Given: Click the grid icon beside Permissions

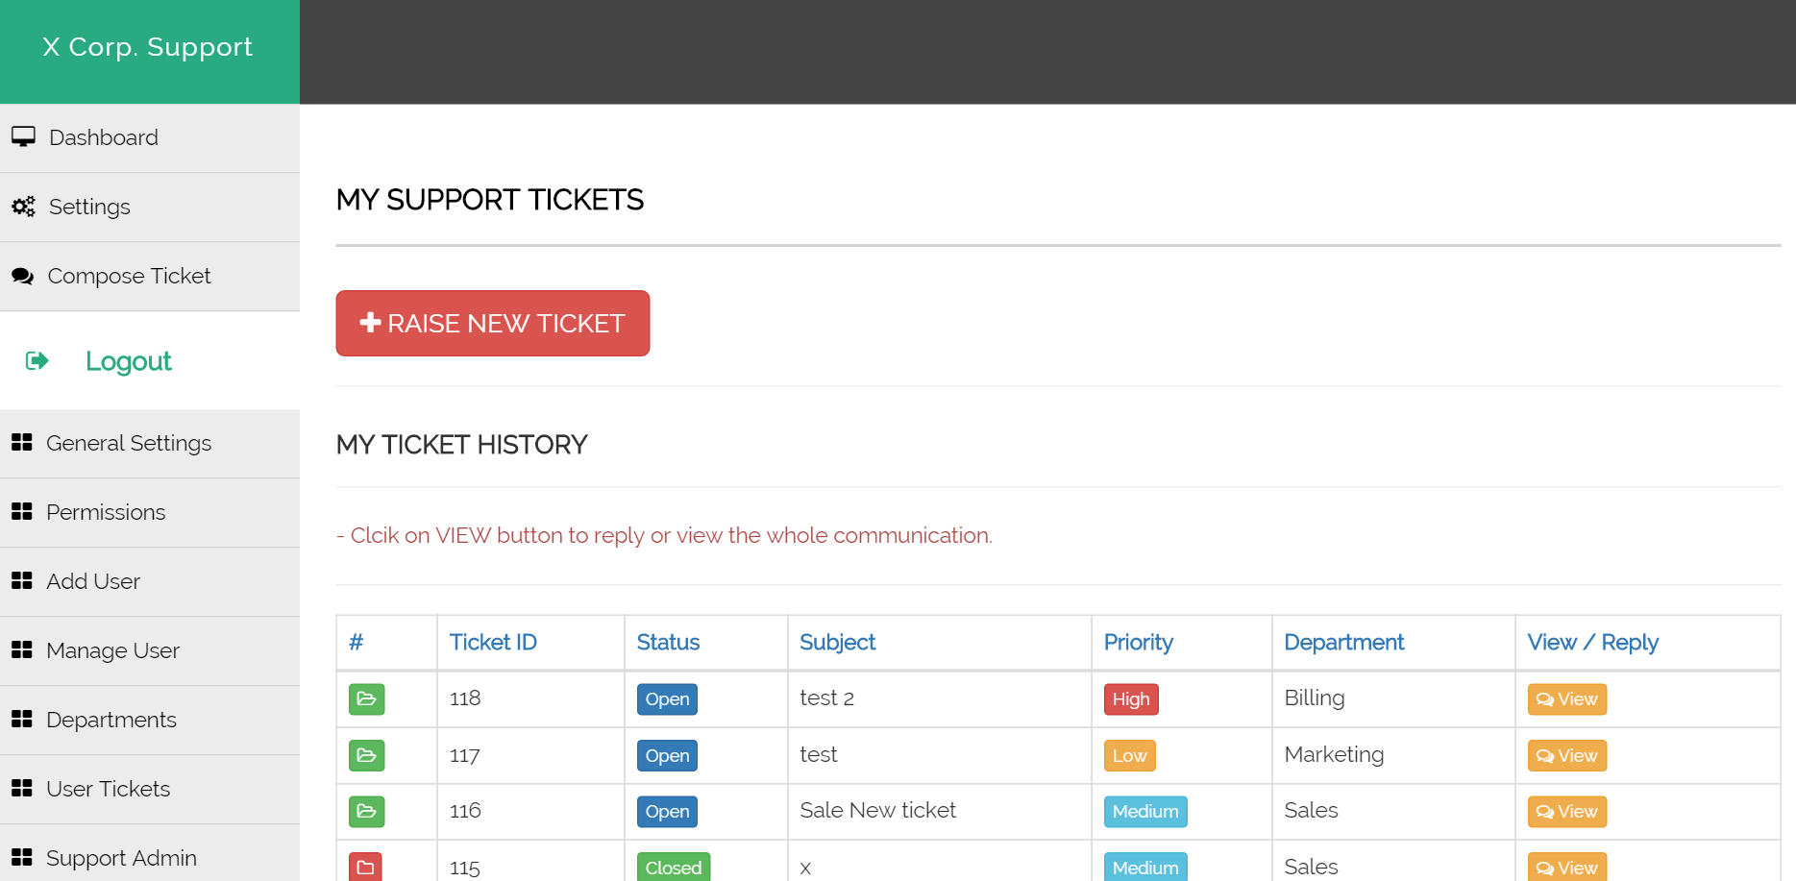Looking at the screenshot, I should click(22, 511).
